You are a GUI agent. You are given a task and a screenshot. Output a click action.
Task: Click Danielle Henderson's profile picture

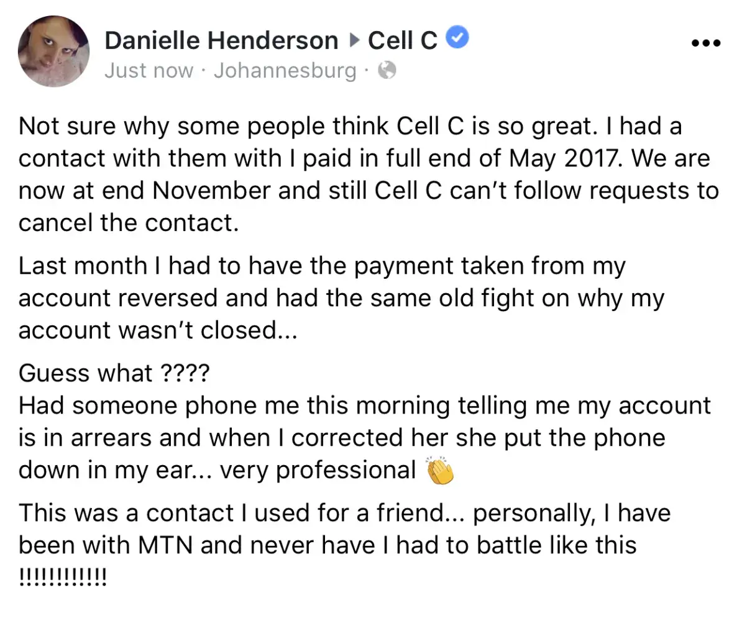tap(53, 52)
